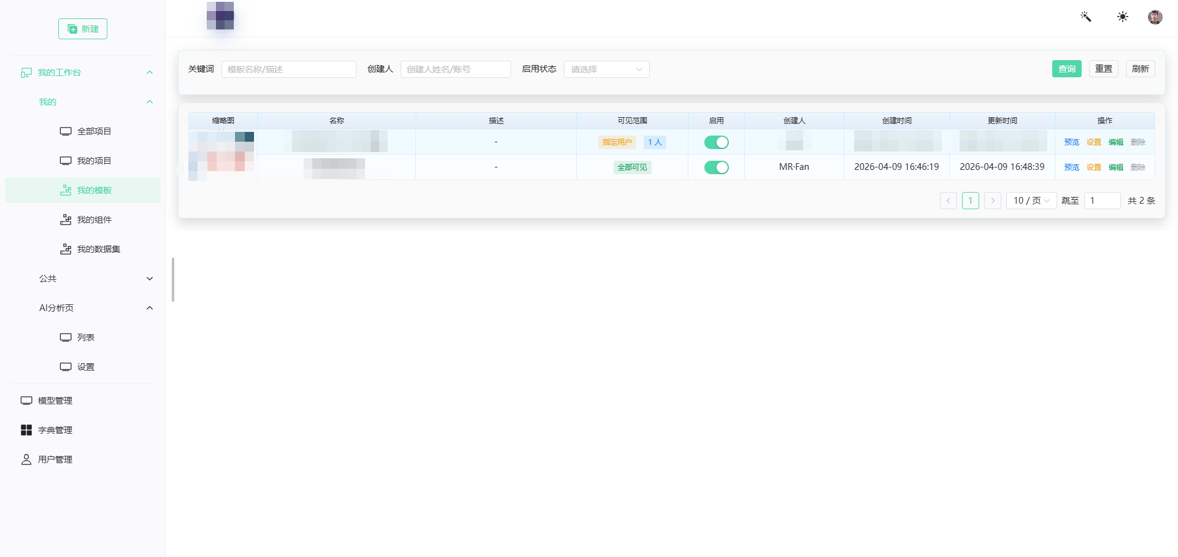Focus the 关键词 search input field
Screen dimensions: 1178x557
(288, 69)
